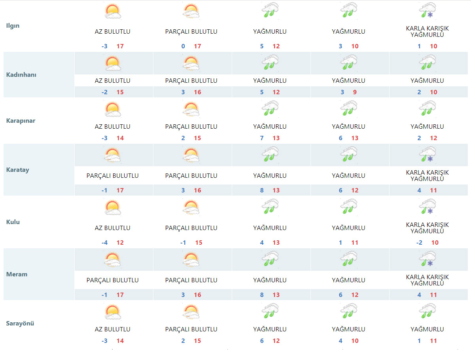Click Kulu's rain icon above 4 / 13
471x350 pixels.
(x=270, y=207)
